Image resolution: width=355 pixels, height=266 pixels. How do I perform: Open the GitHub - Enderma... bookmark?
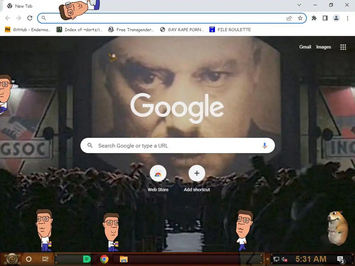[x=28, y=30]
